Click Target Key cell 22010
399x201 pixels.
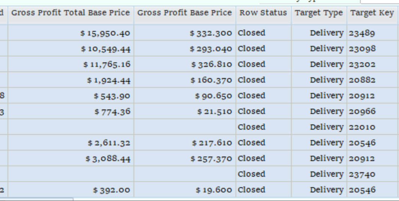point(372,127)
